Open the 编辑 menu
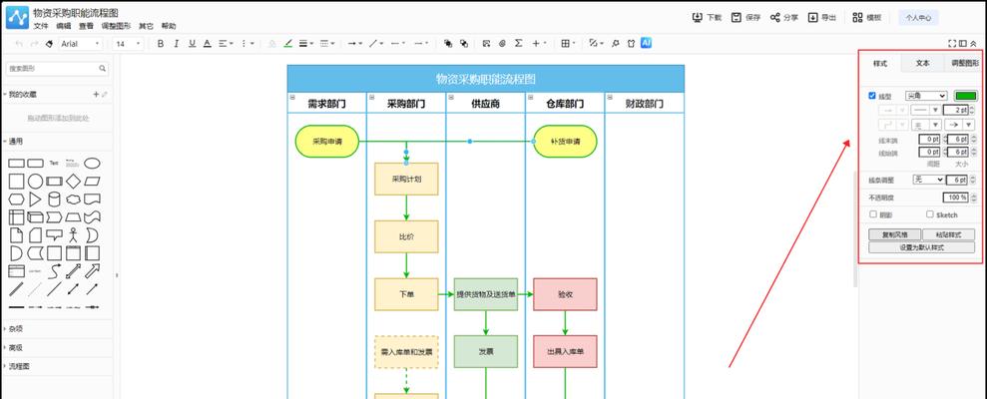The height and width of the screenshot is (399, 987). coord(64,26)
